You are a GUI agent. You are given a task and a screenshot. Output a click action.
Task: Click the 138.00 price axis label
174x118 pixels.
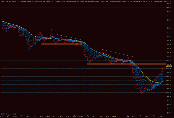click(169, 24)
